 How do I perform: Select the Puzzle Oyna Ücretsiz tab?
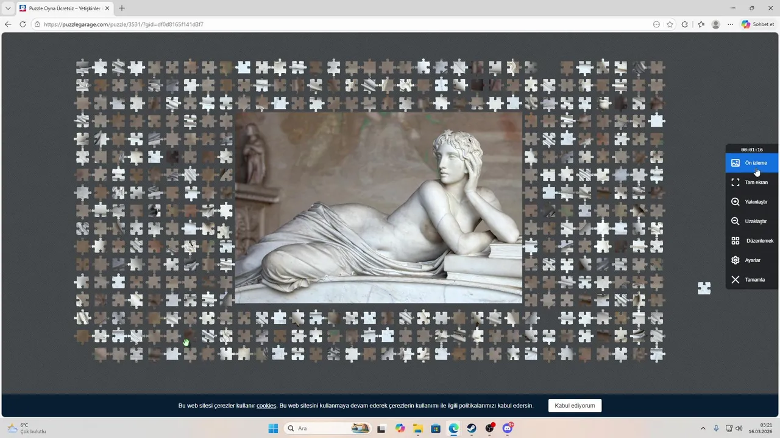coord(64,9)
